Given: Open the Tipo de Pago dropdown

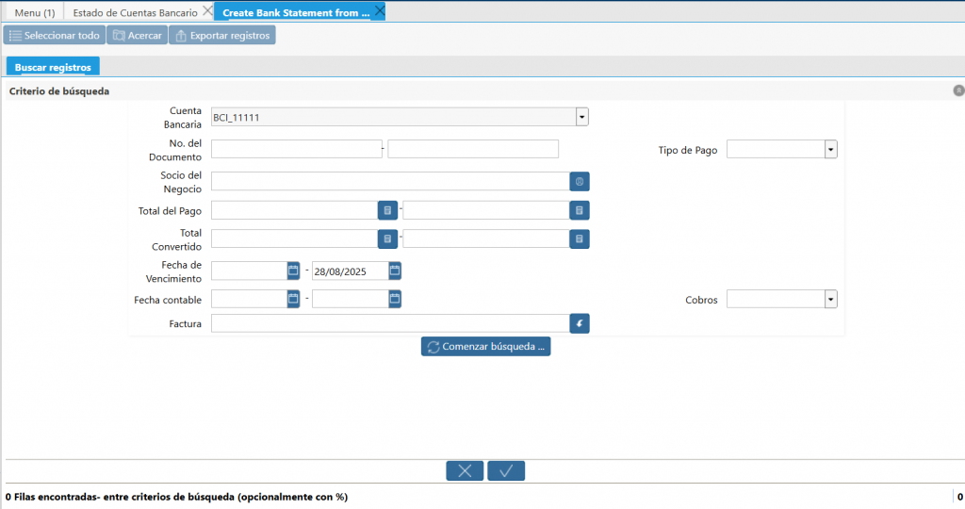Looking at the screenshot, I should (830, 149).
